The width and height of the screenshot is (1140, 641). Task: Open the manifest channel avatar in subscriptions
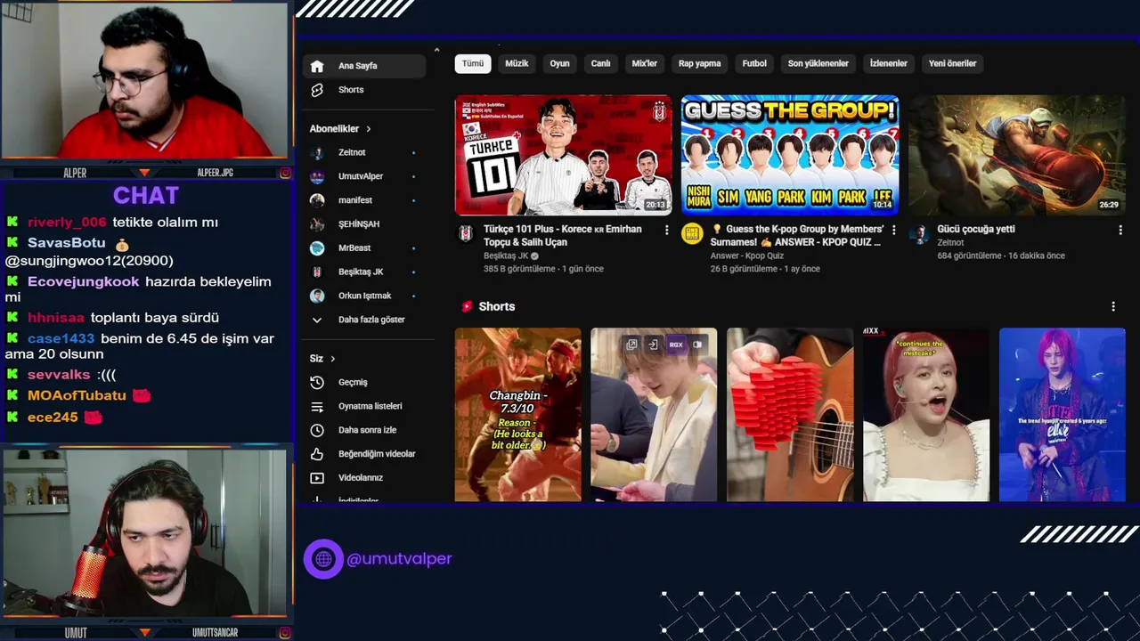click(x=317, y=200)
